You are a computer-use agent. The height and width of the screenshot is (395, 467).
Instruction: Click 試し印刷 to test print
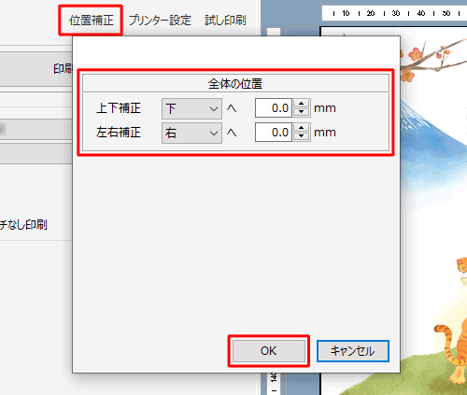225,21
